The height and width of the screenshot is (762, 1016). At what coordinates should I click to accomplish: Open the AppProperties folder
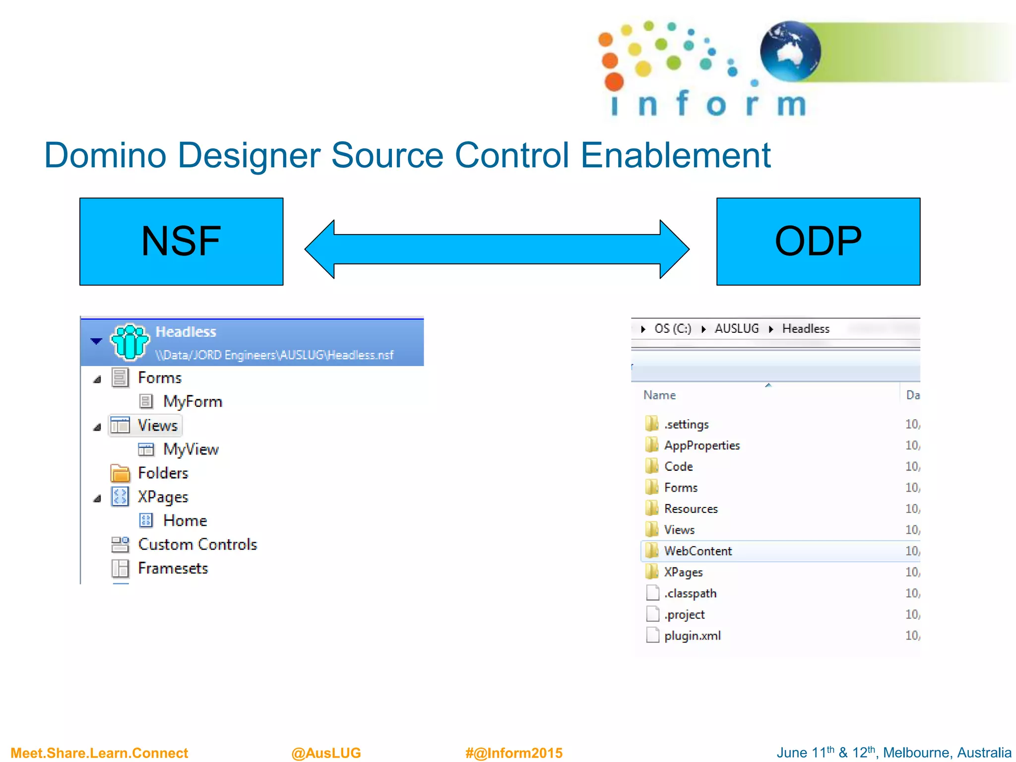tap(701, 445)
